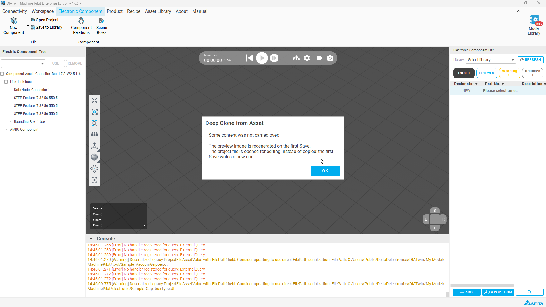Viewport: 546px width, 307px height.
Task: Click the console vertical scrollbar thumb
Action: [x=447, y=294]
